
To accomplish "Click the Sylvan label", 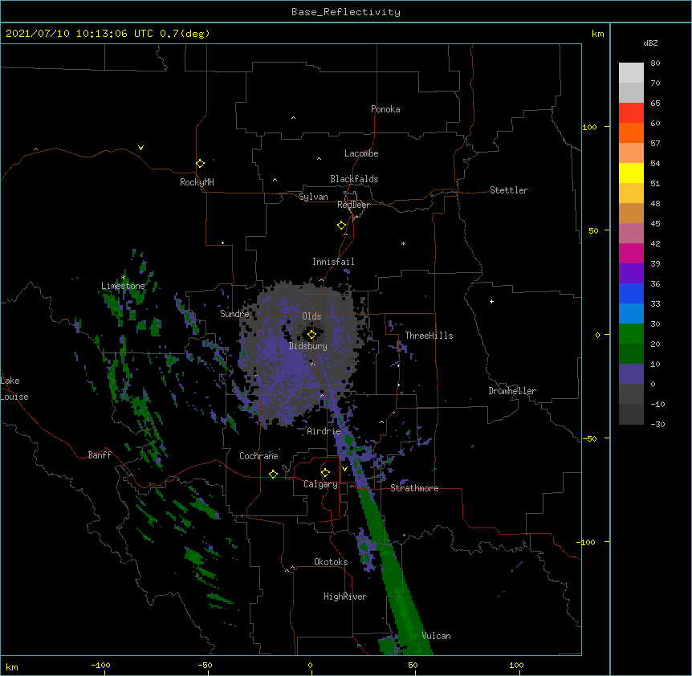I will (x=313, y=197).
